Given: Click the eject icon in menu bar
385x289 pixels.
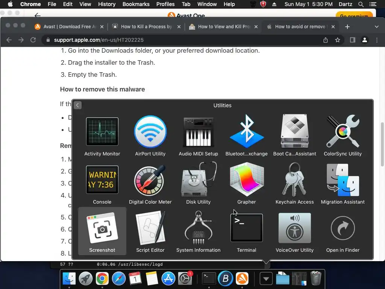Looking at the screenshot, I should click(x=274, y=4).
